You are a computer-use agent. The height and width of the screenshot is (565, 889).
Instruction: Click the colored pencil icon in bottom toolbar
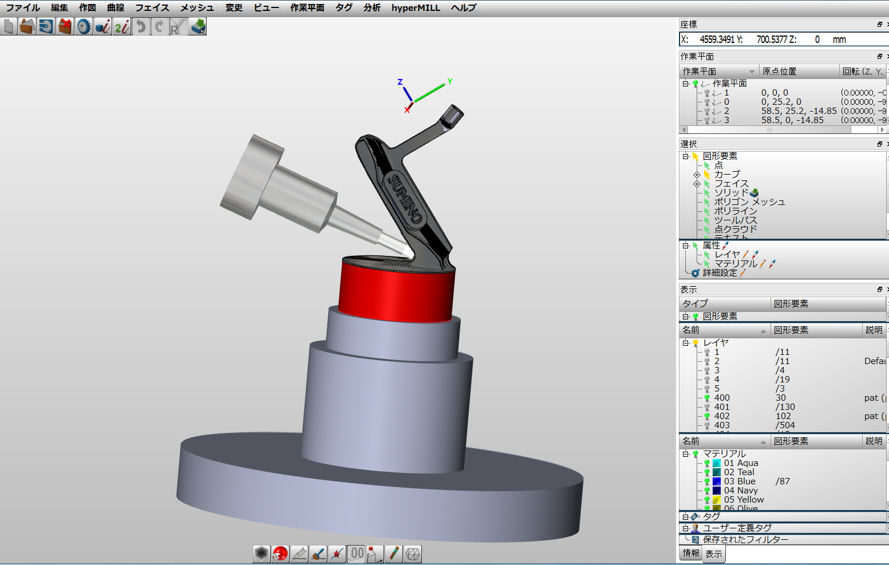click(x=394, y=554)
